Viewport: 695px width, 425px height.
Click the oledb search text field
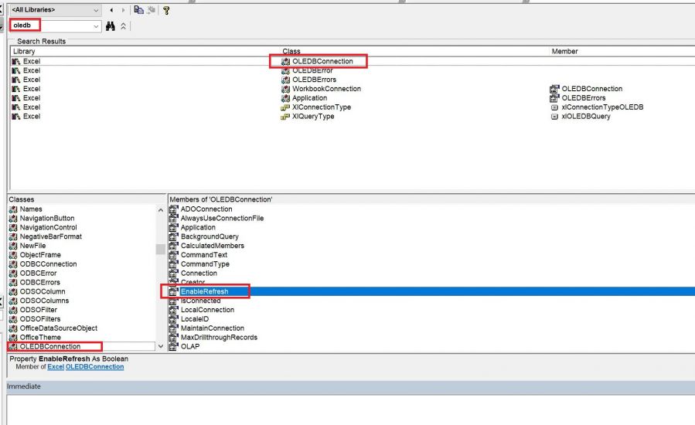click(x=50, y=25)
